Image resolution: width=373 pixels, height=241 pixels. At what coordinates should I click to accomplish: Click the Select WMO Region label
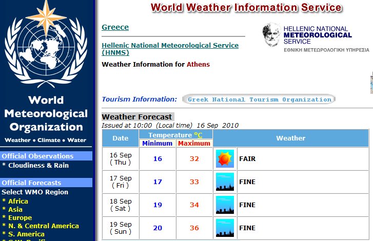point(35,192)
